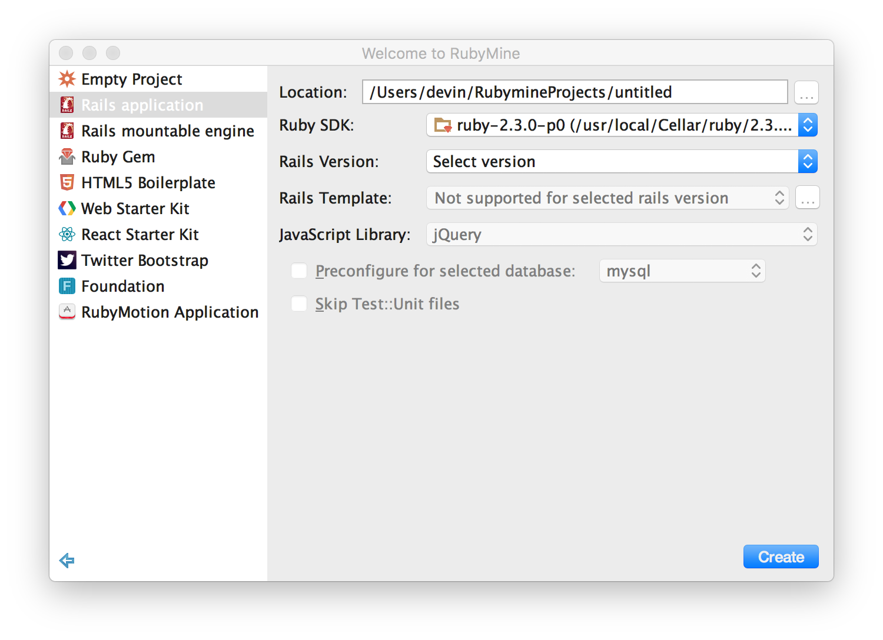Select Rails application project type
883x640 pixels.
coord(142,105)
